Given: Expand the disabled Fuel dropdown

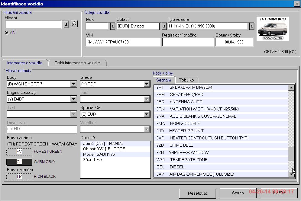Looking at the screenshot, I should pyautogui.click(x=147, y=99).
